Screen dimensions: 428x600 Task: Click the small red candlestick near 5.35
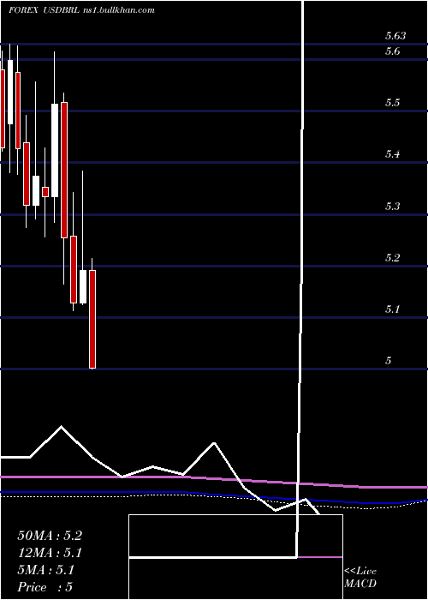[x=45, y=192]
